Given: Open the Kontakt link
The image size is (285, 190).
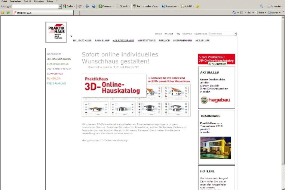Looking at the screenshot, I should click(169, 34).
